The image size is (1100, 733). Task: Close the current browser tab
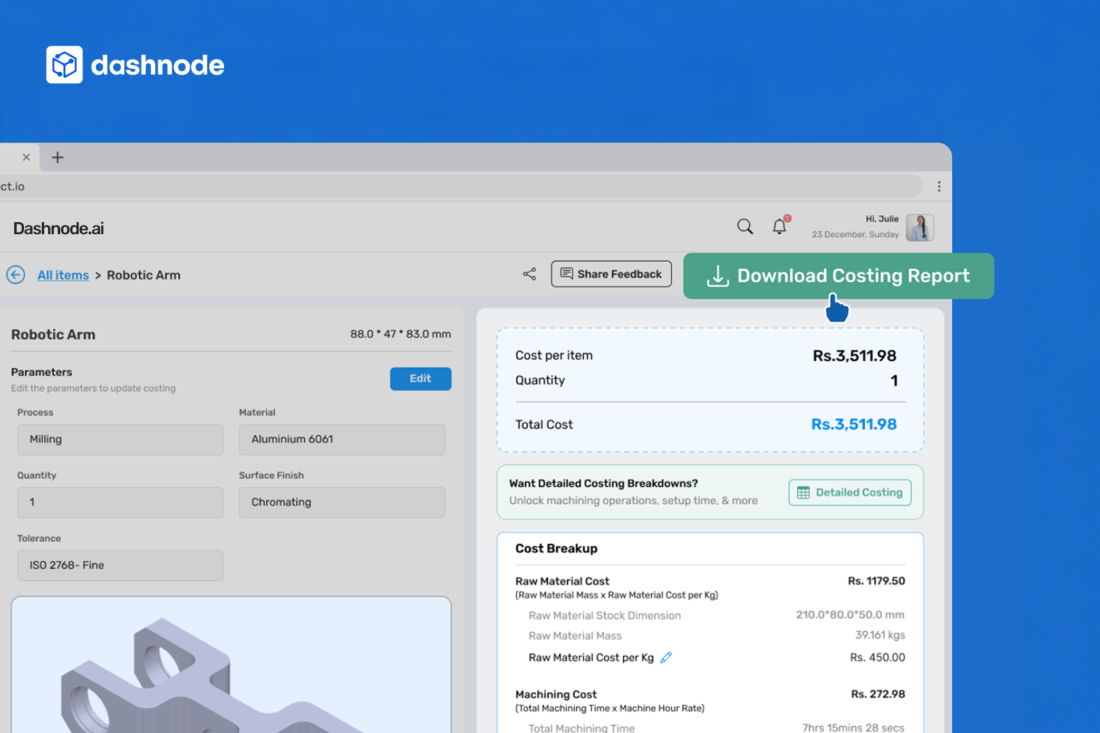coord(26,157)
